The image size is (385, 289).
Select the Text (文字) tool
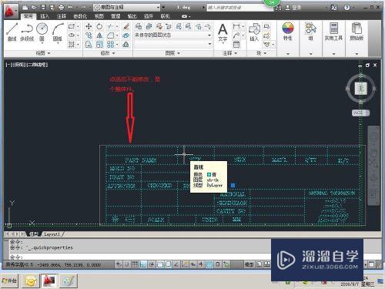pos(223,32)
